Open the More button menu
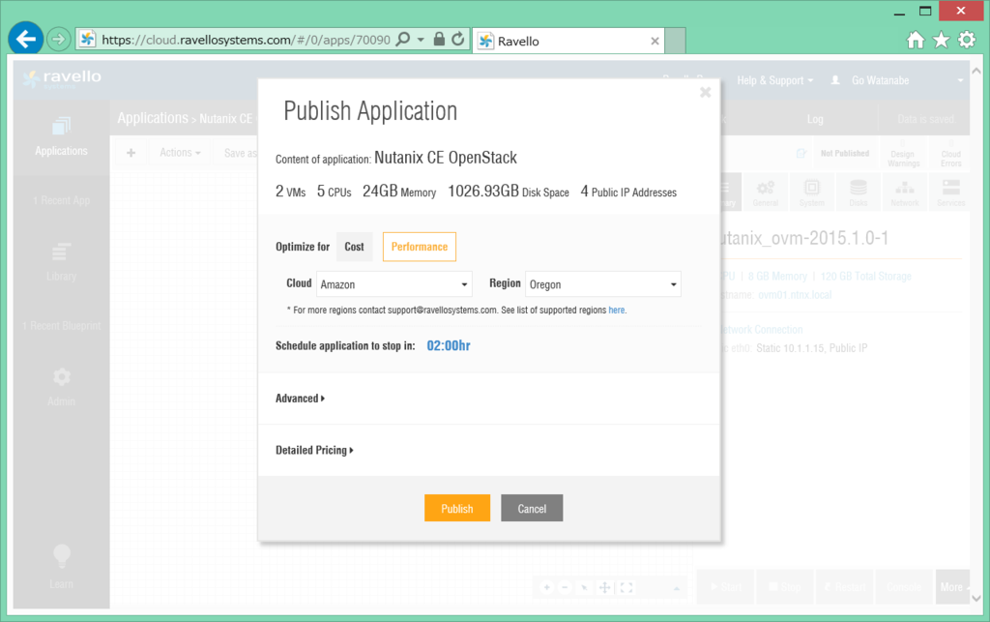 (x=952, y=586)
